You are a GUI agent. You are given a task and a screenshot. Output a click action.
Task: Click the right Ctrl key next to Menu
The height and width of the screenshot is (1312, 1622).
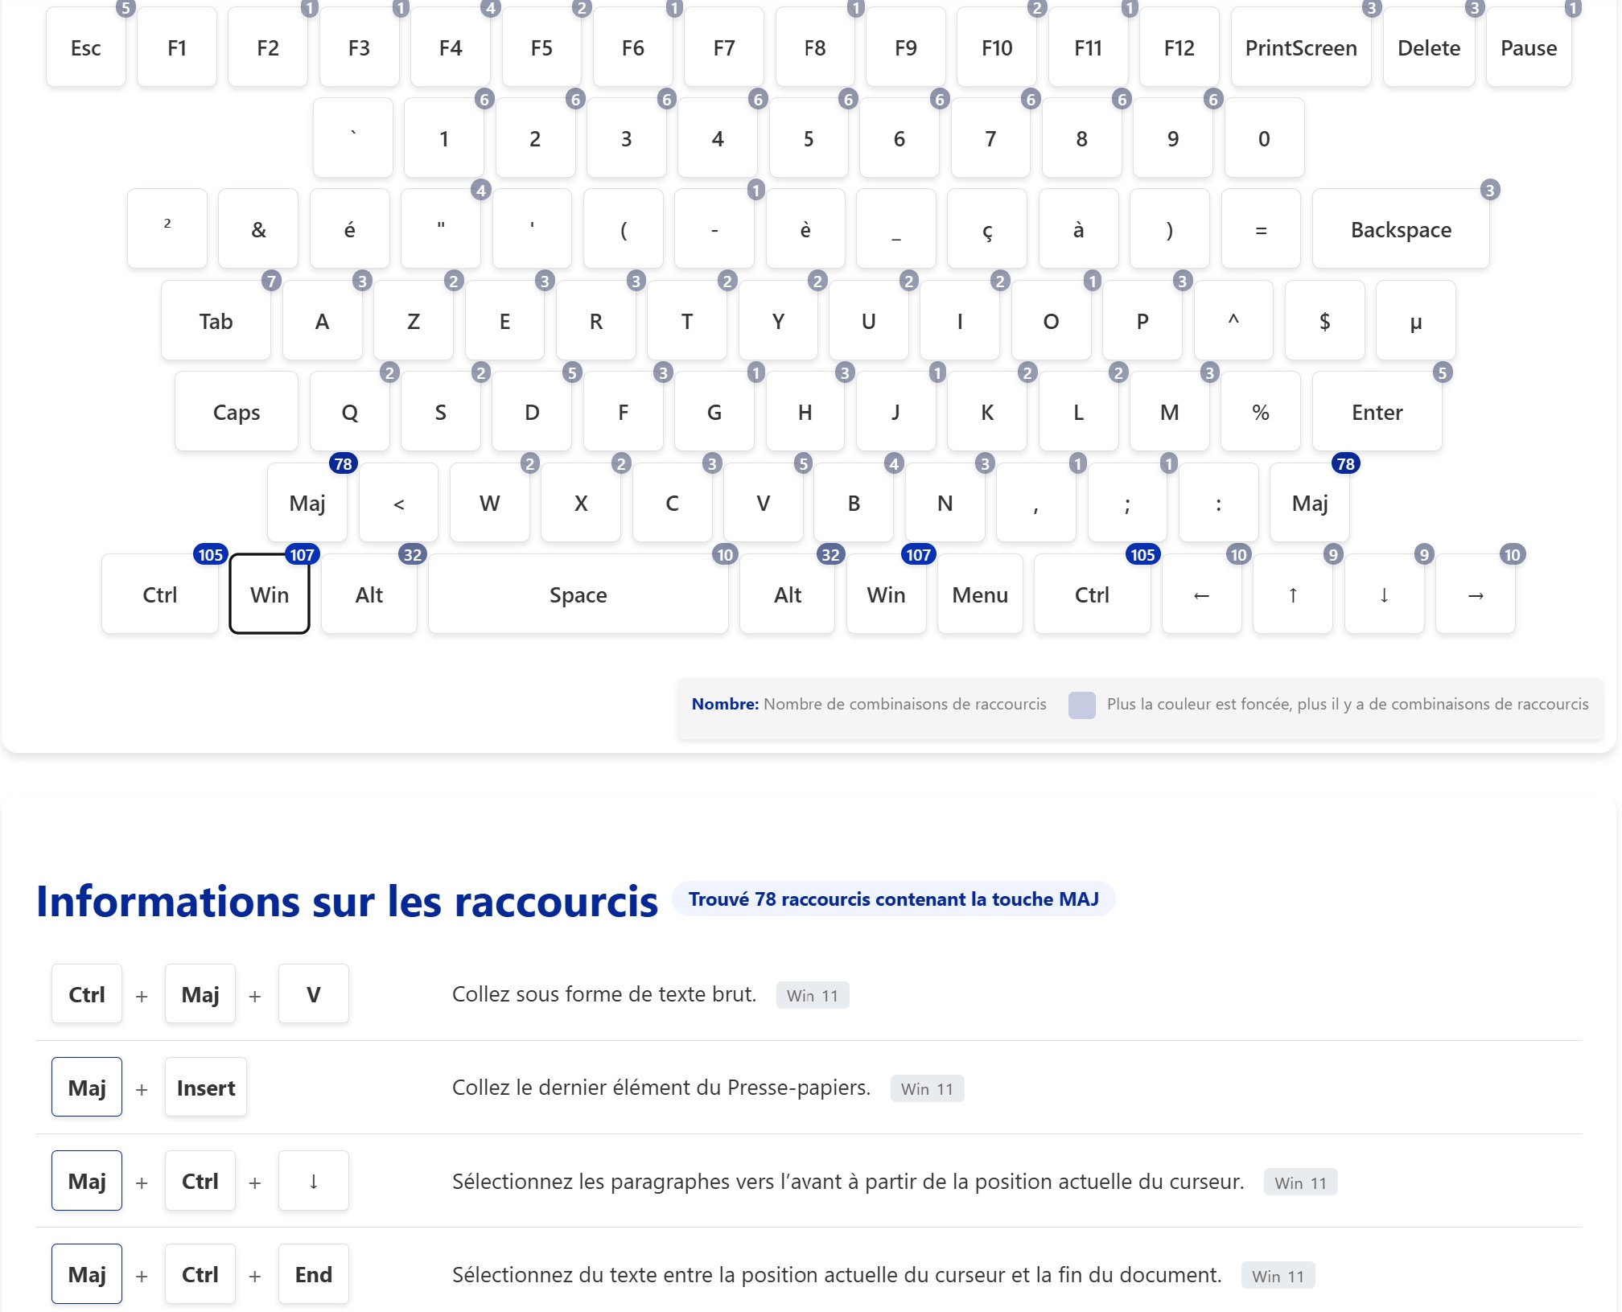[x=1093, y=594]
